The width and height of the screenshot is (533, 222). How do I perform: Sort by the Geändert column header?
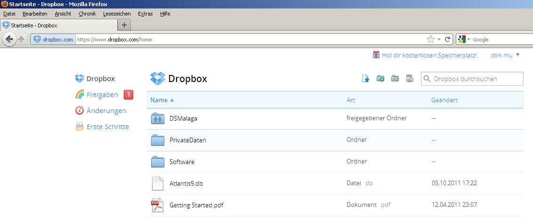[x=444, y=100]
